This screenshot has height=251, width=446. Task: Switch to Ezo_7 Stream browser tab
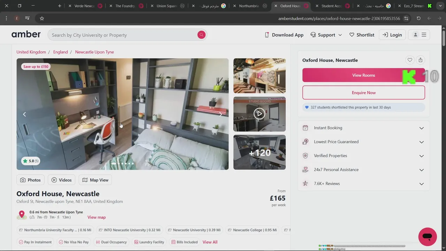[x=414, y=6]
